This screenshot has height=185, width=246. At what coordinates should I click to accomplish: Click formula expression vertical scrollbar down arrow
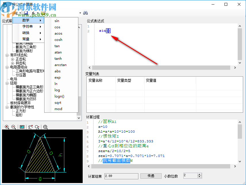click(x=240, y=63)
